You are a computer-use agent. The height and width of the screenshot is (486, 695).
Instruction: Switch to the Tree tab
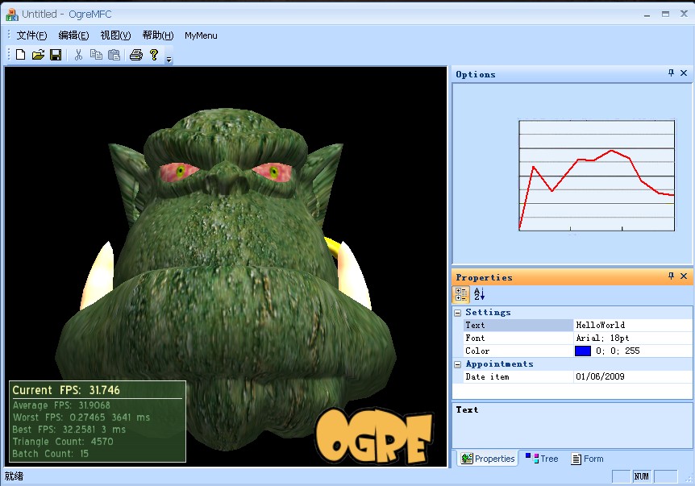pos(542,459)
